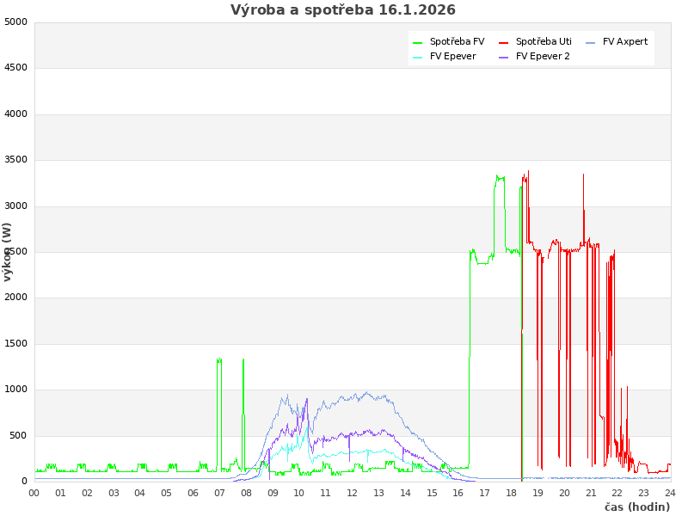
Task: Click hour 00 on the time axis
Action: click(34, 493)
